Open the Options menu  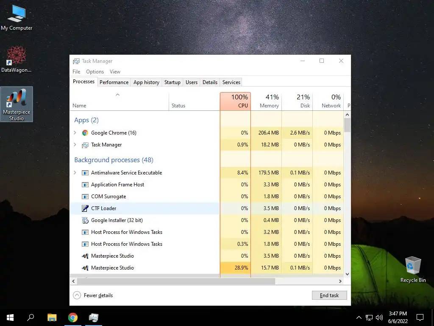(95, 71)
